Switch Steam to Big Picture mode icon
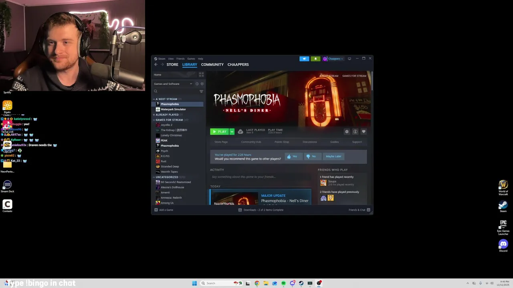This screenshot has height=288, width=513. 349,59
